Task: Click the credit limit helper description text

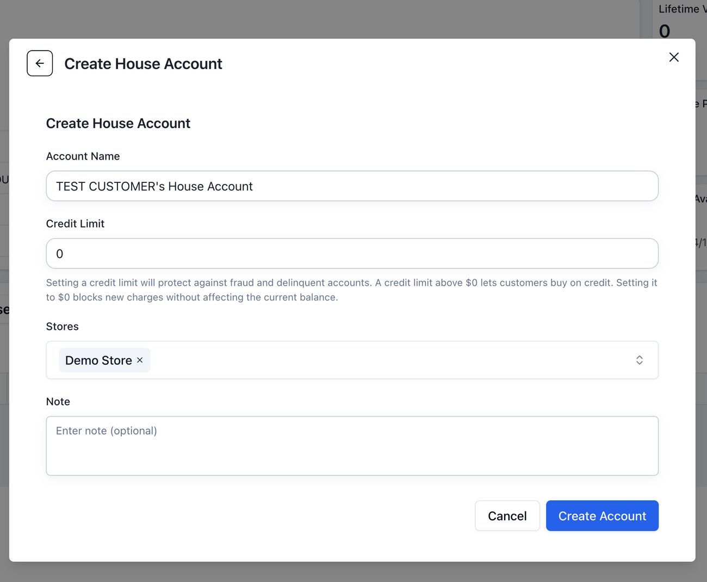Action: point(351,290)
